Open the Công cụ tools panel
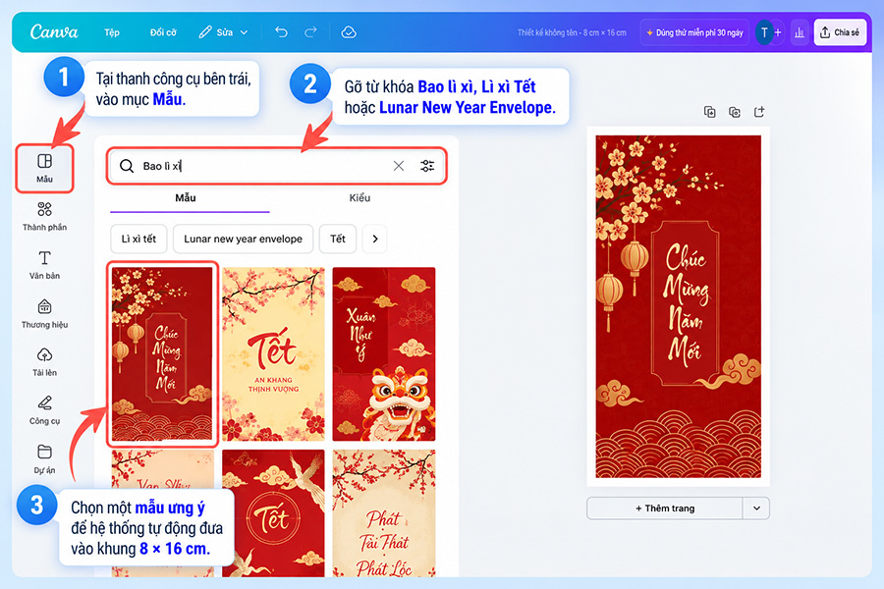Image resolution: width=884 pixels, height=589 pixels. tap(44, 410)
